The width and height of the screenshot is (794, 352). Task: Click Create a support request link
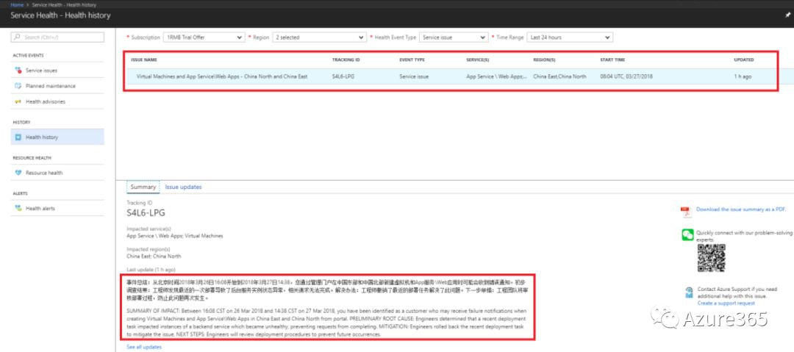pyautogui.click(x=726, y=303)
